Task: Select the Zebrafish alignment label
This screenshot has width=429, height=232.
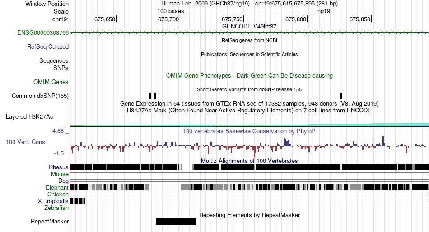Action: [x=56, y=208]
